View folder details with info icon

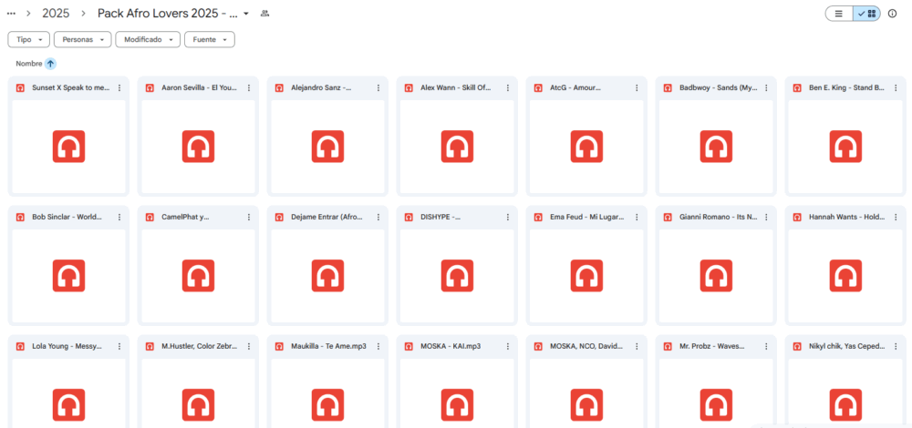(892, 14)
